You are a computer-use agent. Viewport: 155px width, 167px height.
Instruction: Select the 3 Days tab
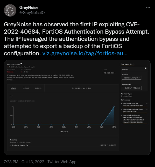[13, 88]
